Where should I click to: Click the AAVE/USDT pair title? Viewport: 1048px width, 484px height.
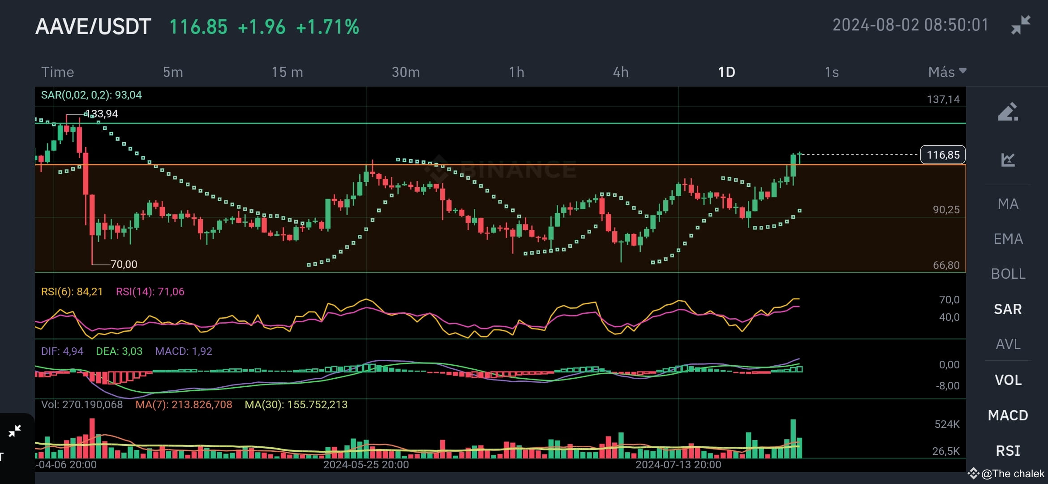click(93, 26)
